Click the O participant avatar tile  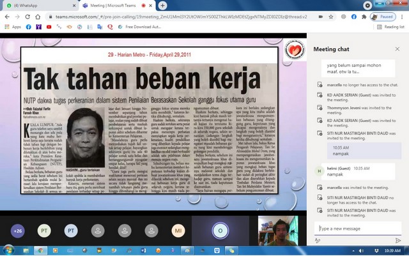tap(220, 230)
